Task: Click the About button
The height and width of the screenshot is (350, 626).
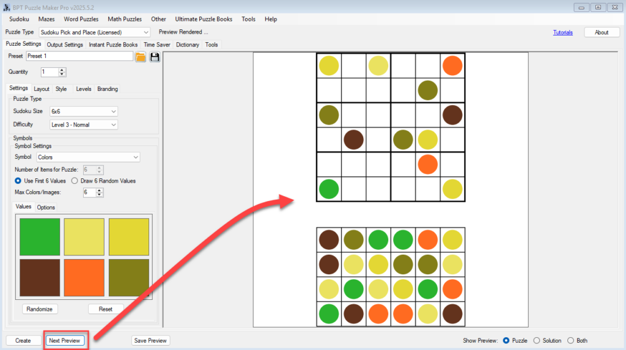Action: 602,32
